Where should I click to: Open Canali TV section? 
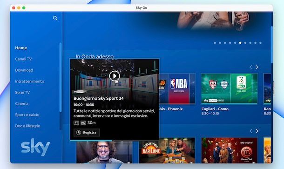[x=23, y=59]
